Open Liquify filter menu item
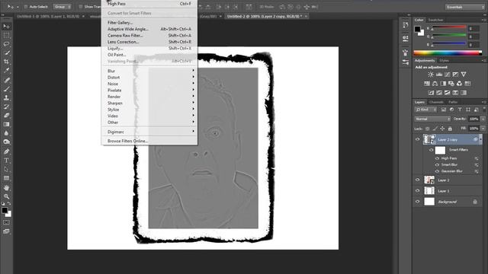 [115, 49]
